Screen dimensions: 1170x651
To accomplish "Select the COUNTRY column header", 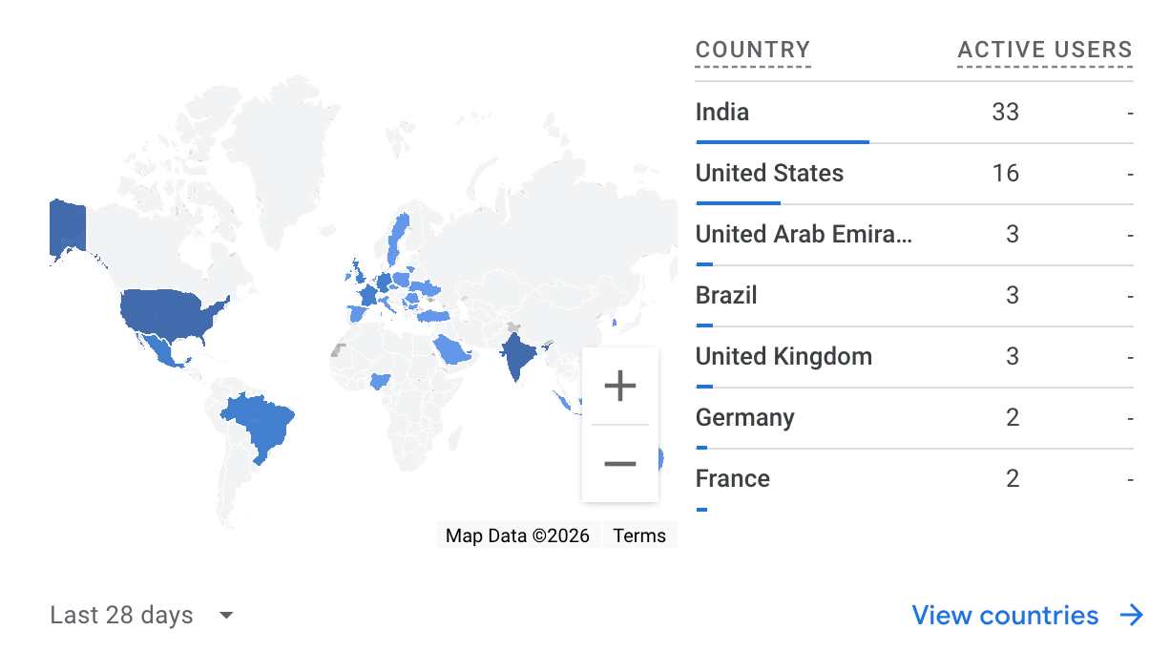I will coord(753,50).
